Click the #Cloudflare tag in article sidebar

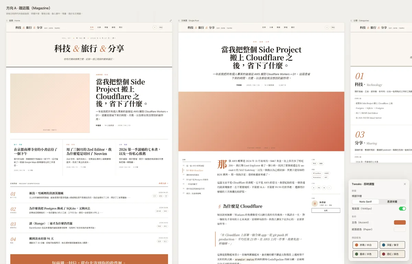point(317,173)
